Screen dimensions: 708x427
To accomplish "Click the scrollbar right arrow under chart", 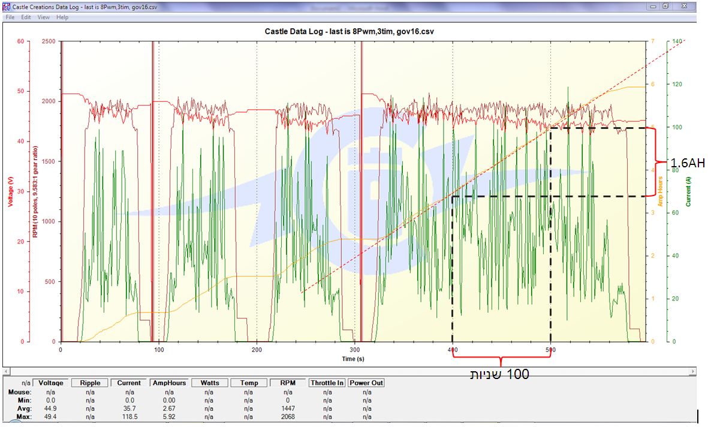I will click(692, 371).
